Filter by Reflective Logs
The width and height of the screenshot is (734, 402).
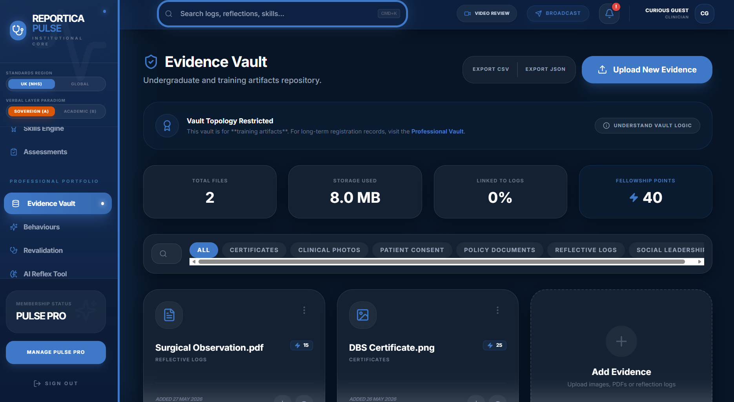(586, 250)
